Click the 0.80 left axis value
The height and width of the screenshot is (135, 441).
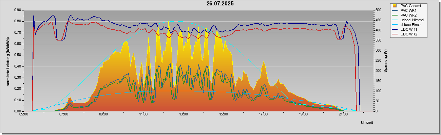tap(18, 21)
